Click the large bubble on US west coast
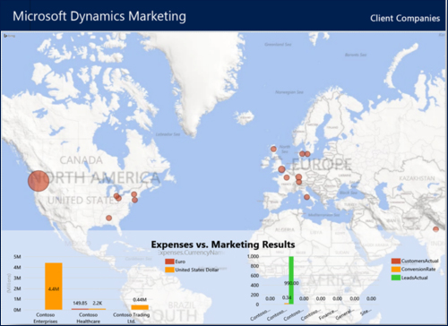Image resolution: width=448 pixels, height=326 pixels. click(39, 181)
